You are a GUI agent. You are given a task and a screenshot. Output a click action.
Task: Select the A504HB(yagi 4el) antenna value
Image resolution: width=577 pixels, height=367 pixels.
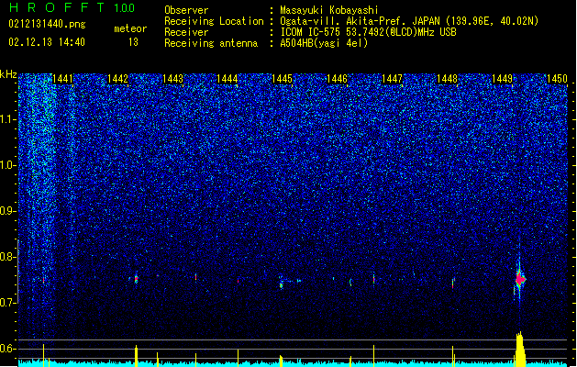pyautogui.click(x=324, y=43)
